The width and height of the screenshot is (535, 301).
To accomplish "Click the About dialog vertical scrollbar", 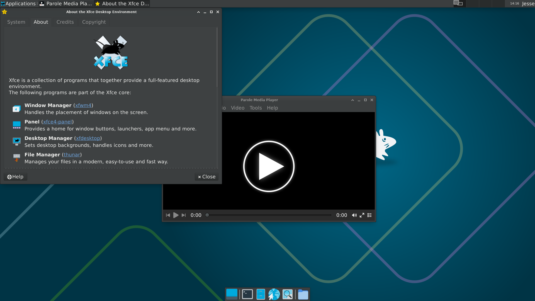I will 217,57.
